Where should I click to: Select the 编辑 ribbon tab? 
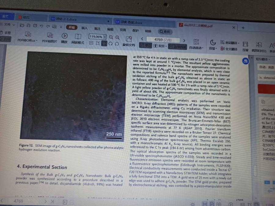click(x=110, y=29)
